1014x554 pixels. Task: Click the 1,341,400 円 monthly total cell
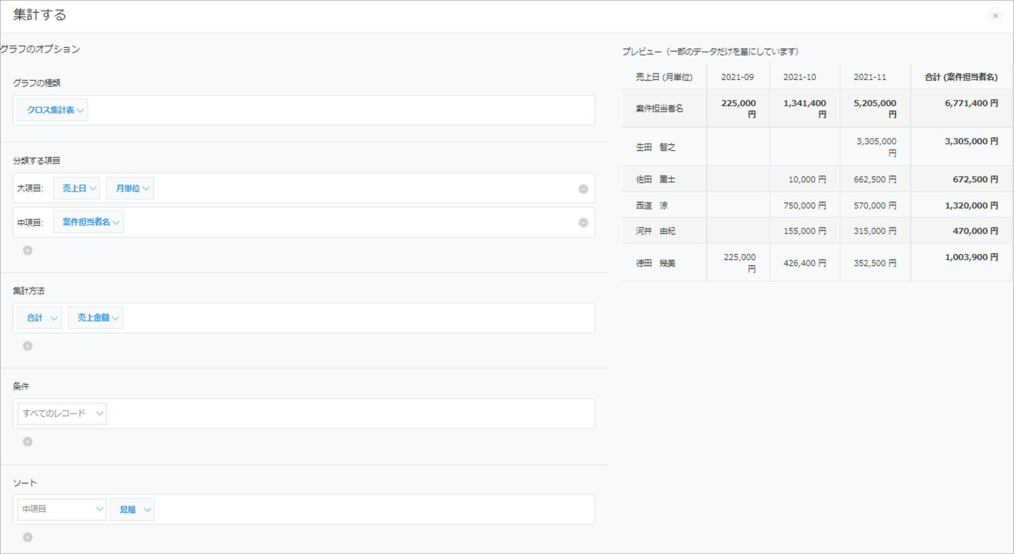805,108
